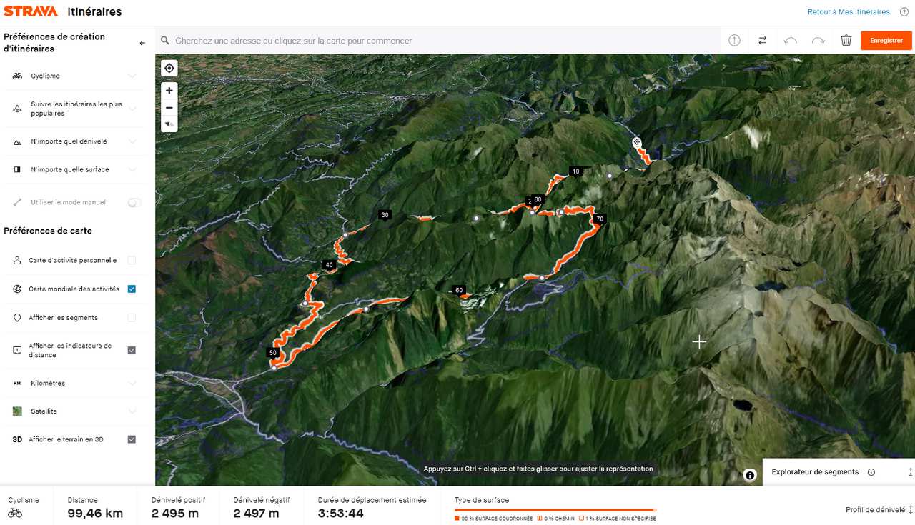
Task: Check Carte d'activité personnelle box
Action: [x=132, y=261]
